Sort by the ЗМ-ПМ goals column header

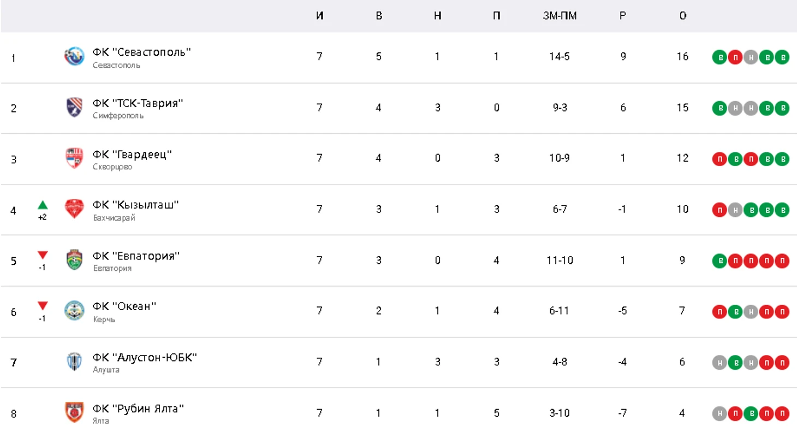560,16
